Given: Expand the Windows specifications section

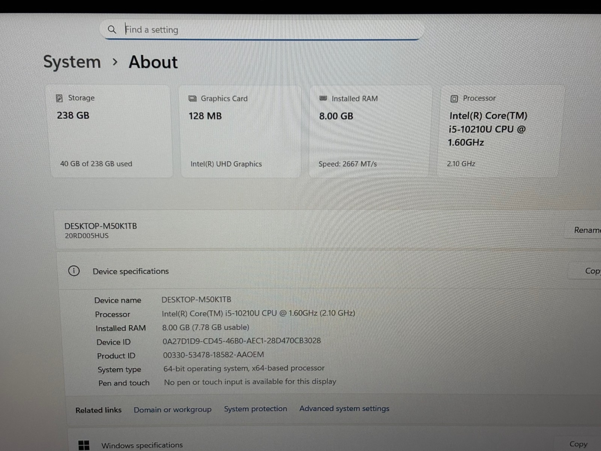Looking at the screenshot, I should [x=334, y=440].
